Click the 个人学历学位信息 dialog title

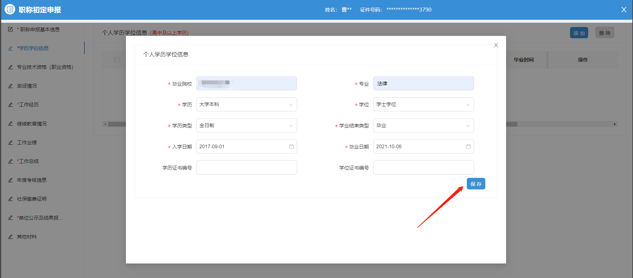tap(166, 54)
